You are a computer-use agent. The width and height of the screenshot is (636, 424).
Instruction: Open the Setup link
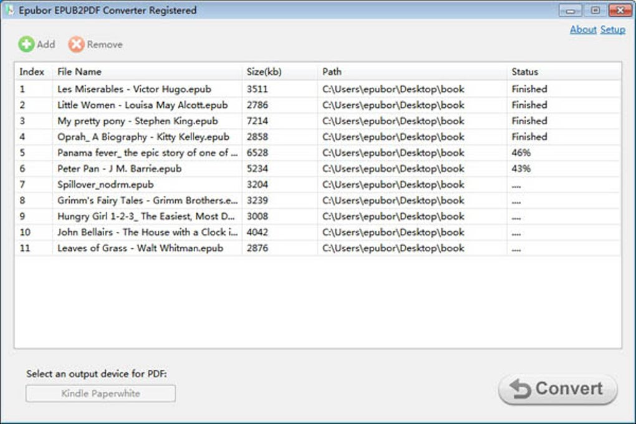pos(612,29)
